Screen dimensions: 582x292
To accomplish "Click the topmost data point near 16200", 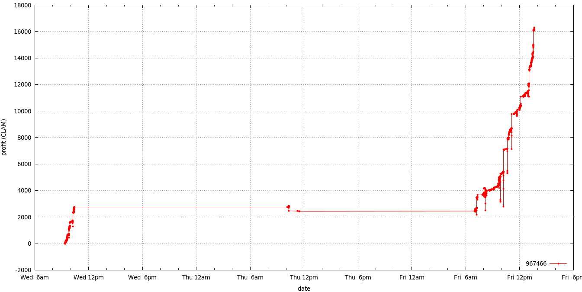I will coord(534,28).
